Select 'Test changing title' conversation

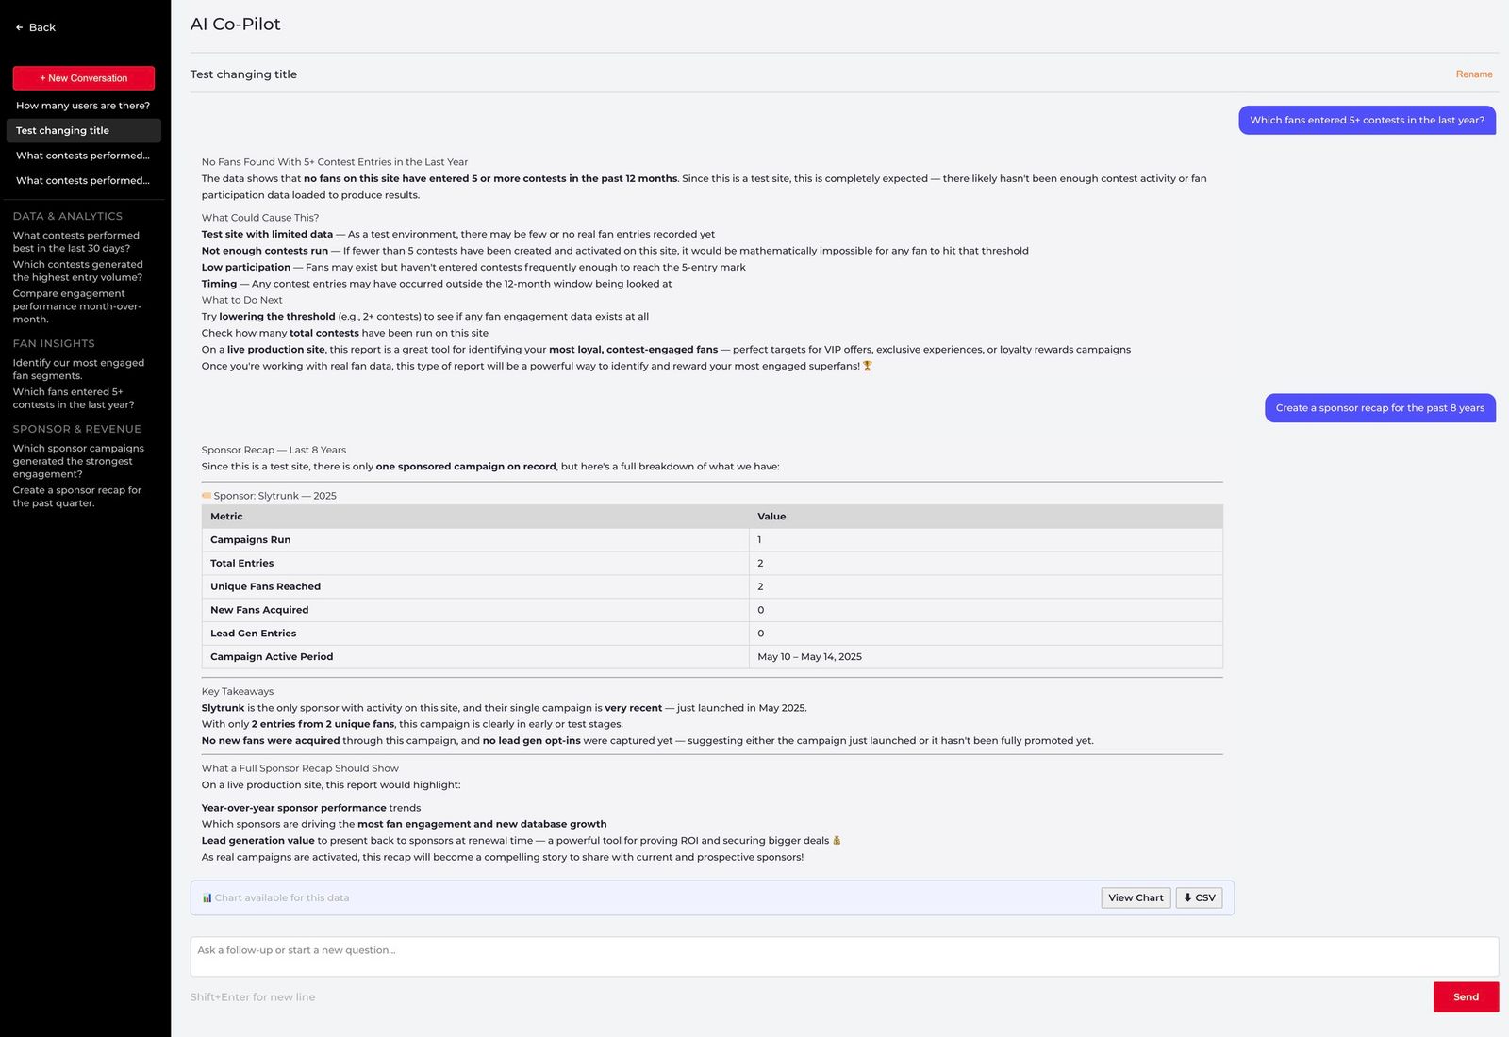pos(83,131)
